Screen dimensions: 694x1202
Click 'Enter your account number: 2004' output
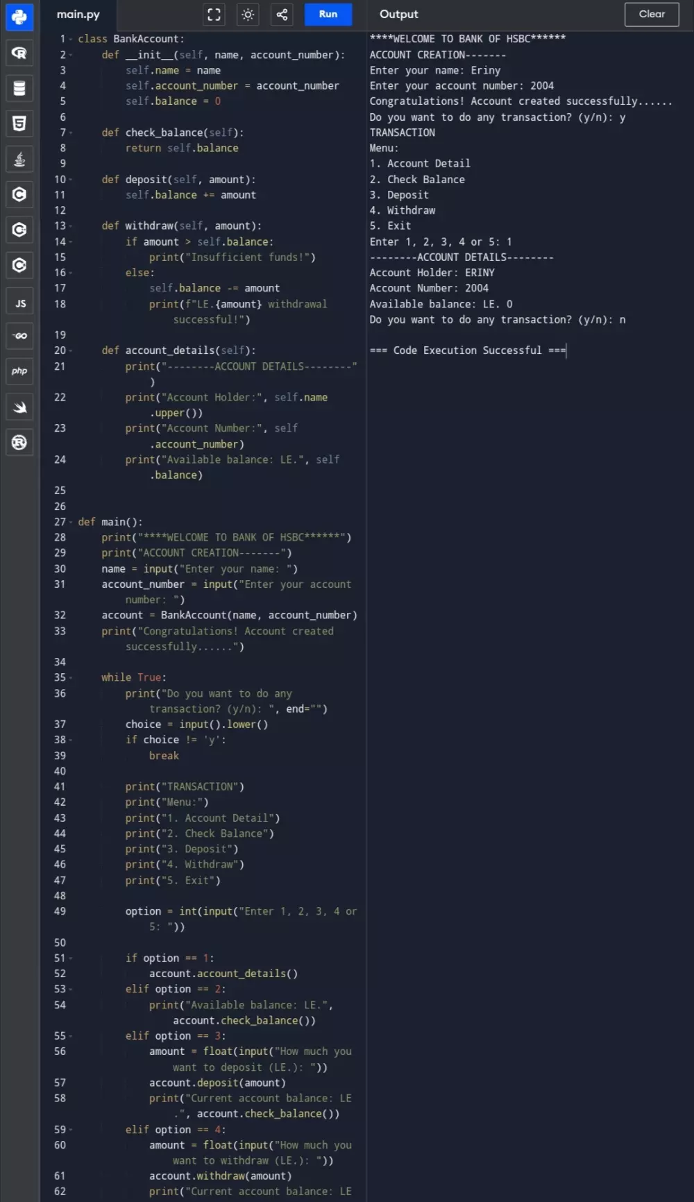(x=462, y=86)
